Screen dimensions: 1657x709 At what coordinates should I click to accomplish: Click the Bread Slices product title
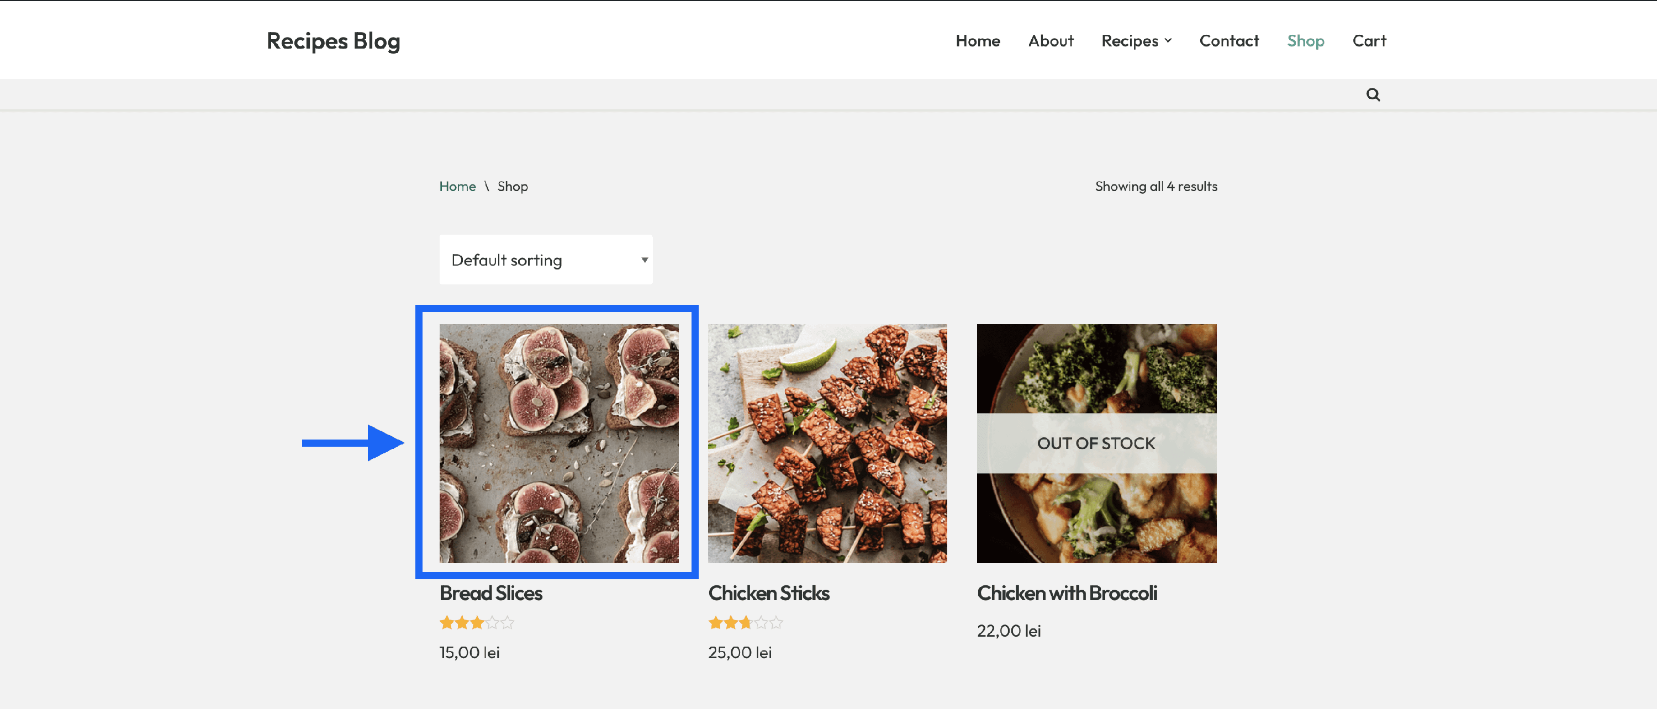(491, 592)
